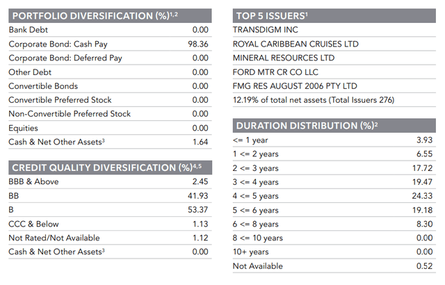
Task: Click the total net assets summary line
Action: coord(314,100)
